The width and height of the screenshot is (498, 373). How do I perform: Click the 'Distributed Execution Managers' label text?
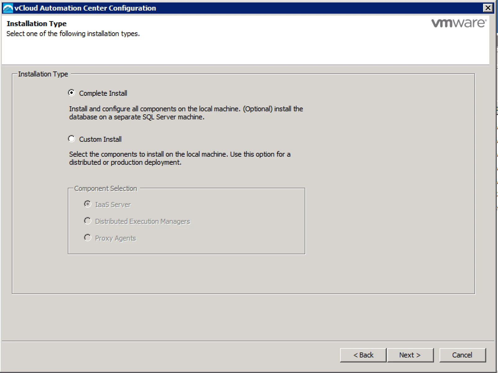pyautogui.click(x=142, y=221)
